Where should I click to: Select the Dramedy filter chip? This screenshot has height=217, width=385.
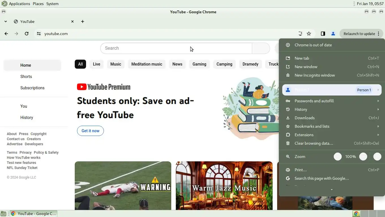pyautogui.click(x=251, y=64)
